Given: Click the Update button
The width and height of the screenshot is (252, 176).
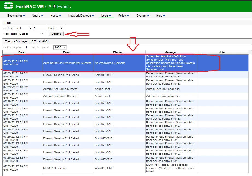Looking at the screenshot, I should point(56,34).
